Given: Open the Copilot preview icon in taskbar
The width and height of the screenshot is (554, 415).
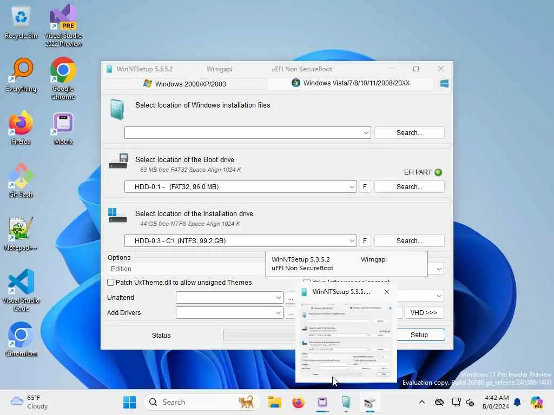Looking at the screenshot, I should [537, 402].
